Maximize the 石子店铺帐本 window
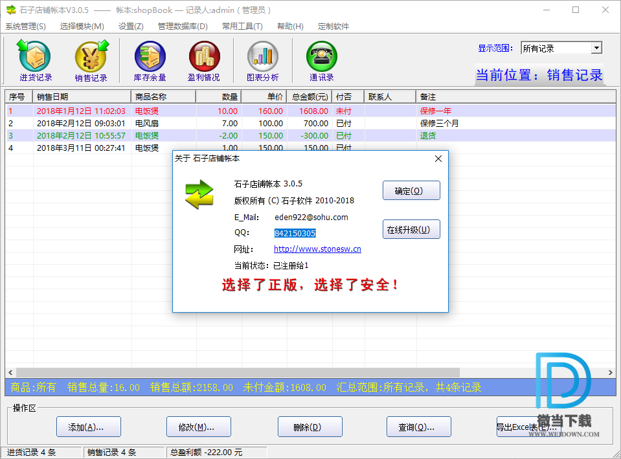Image resolution: width=621 pixels, height=459 pixels. point(576,10)
